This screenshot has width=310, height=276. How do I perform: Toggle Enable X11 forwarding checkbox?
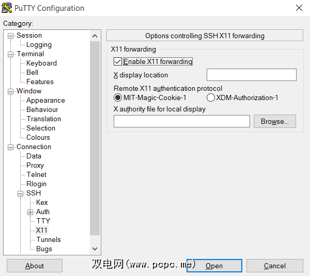pos(118,61)
